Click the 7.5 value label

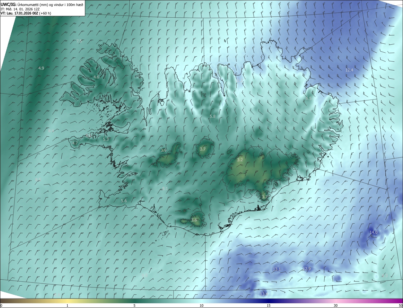click(79, 41)
